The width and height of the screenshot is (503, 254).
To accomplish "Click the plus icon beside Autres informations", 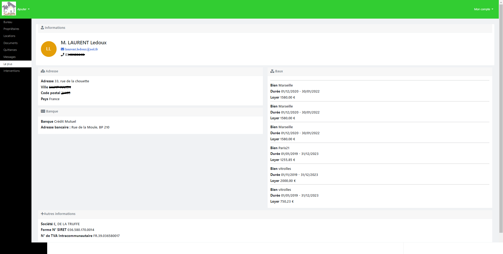I will click(42, 214).
